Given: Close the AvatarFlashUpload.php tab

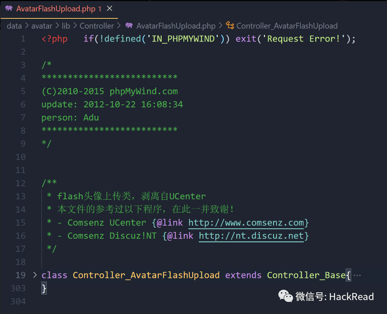Looking at the screenshot, I should [x=110, y=8].
